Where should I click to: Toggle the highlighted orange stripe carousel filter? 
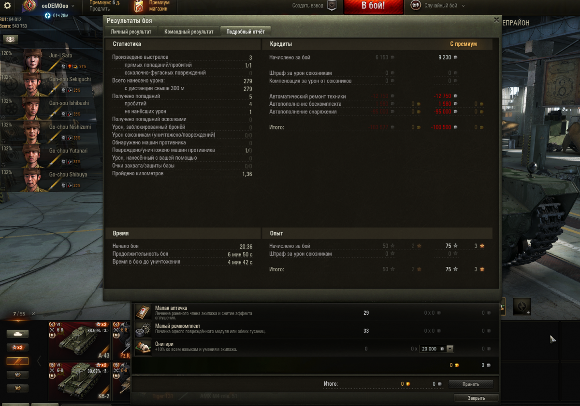[x=17, y=361]
